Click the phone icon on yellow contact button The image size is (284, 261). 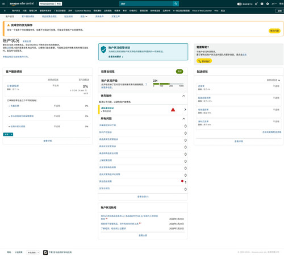pos(199,61)
